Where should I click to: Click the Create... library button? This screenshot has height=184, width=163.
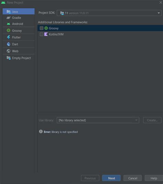pyautogui.click(x=152, y=120)
